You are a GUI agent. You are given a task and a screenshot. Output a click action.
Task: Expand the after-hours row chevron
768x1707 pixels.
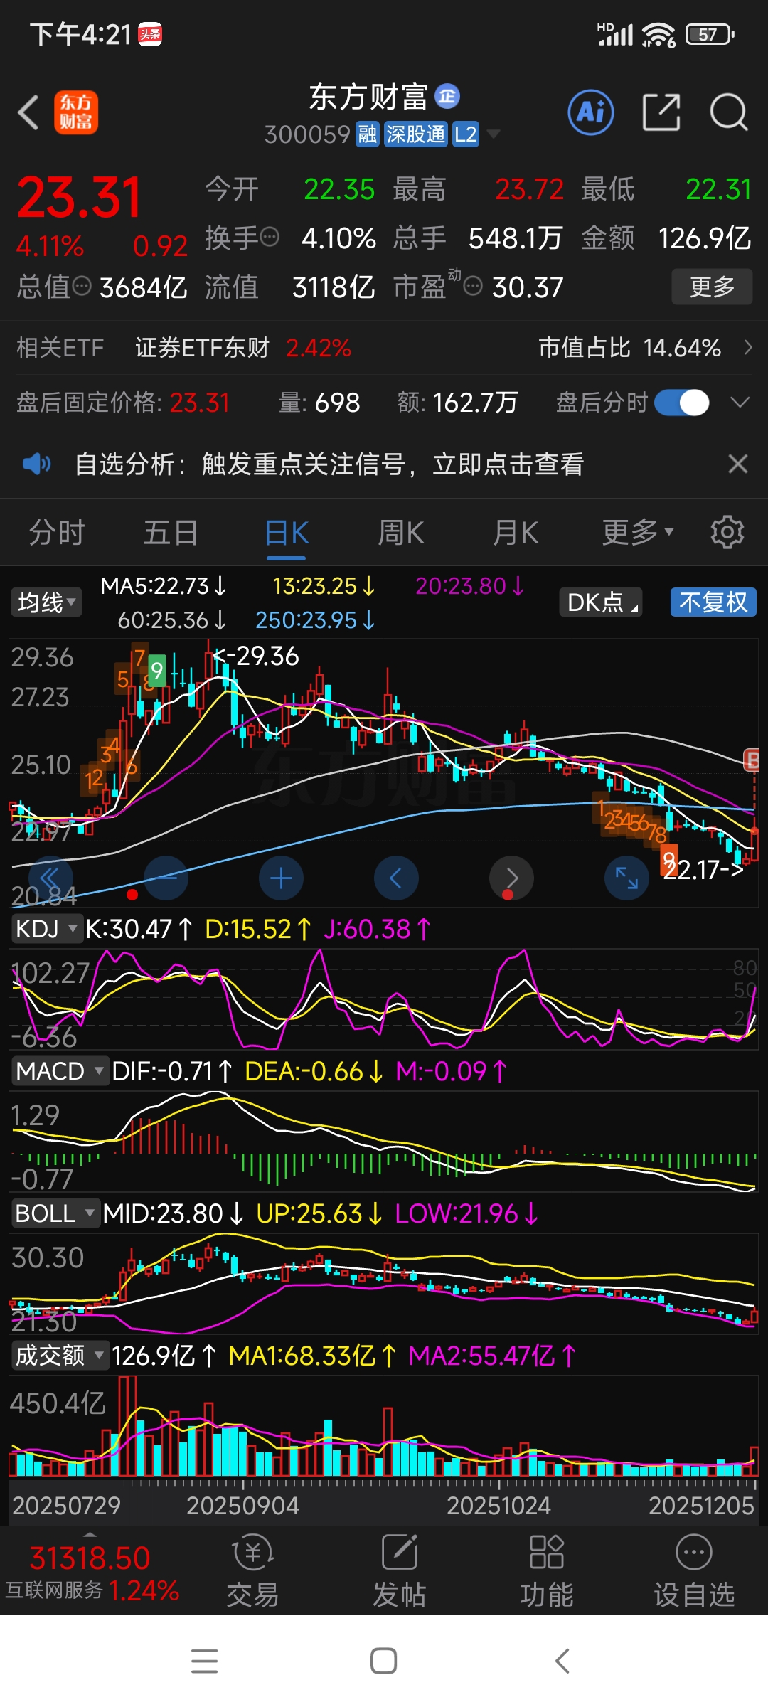click(740, 403)
